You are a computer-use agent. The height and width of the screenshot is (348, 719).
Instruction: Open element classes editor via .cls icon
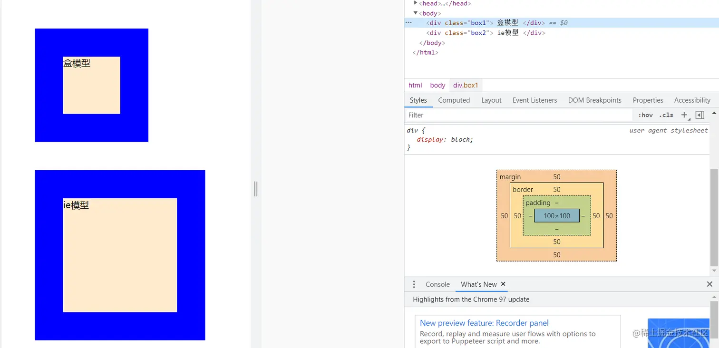(x=666, y=115)
